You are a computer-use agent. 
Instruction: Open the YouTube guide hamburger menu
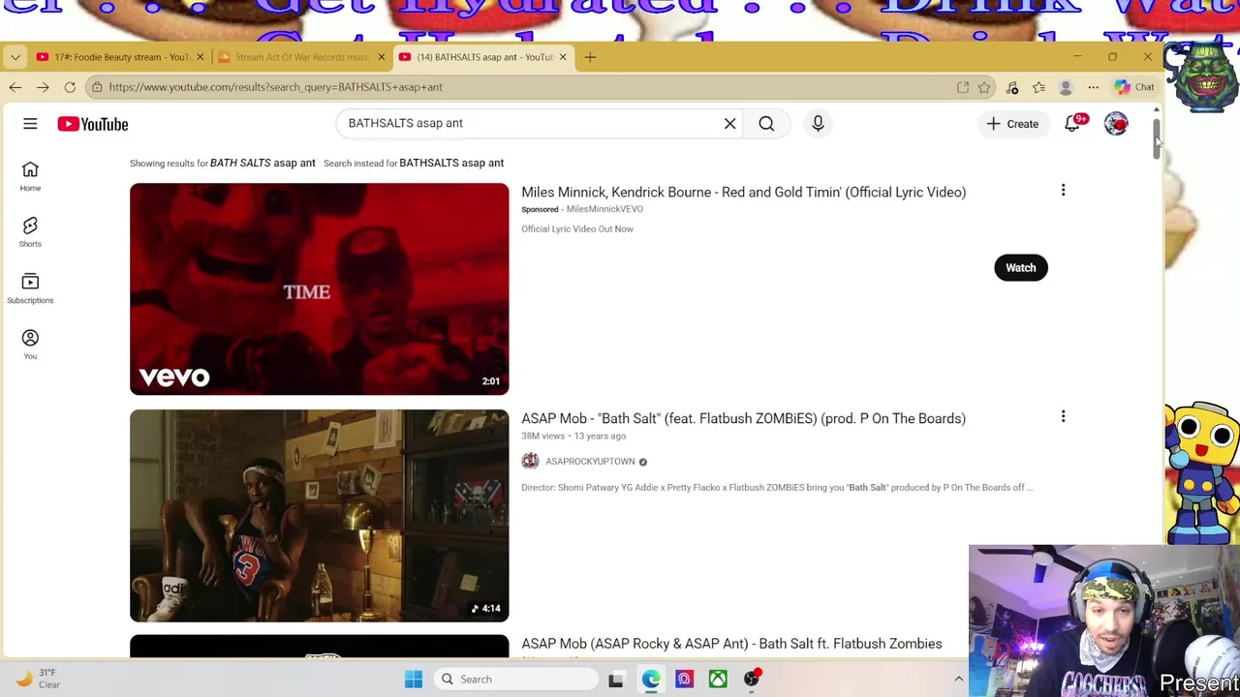30,124
